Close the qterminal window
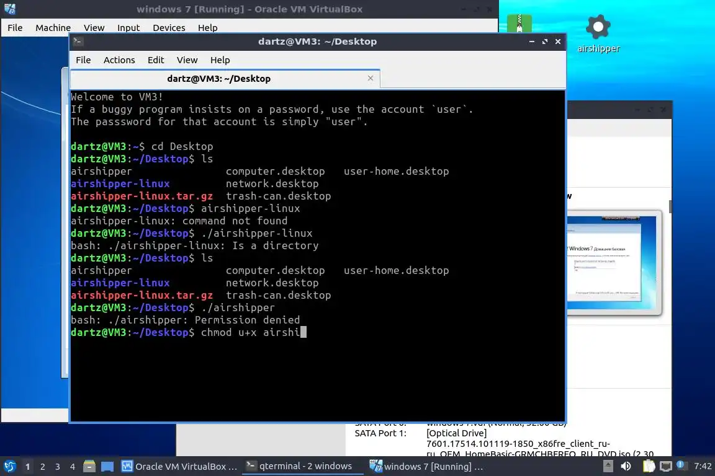The height and width of the screenshot is (476, 715). (558, 42)
